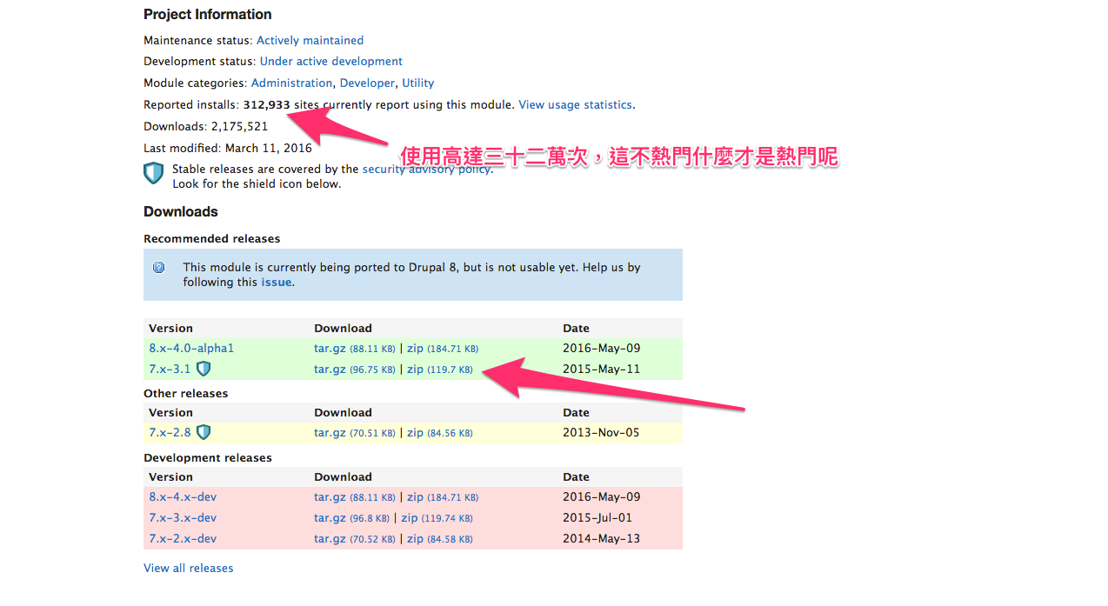The width and height of the screenshot is (1108, 606).
Task: Open the Utility category link
Action: 417,83
